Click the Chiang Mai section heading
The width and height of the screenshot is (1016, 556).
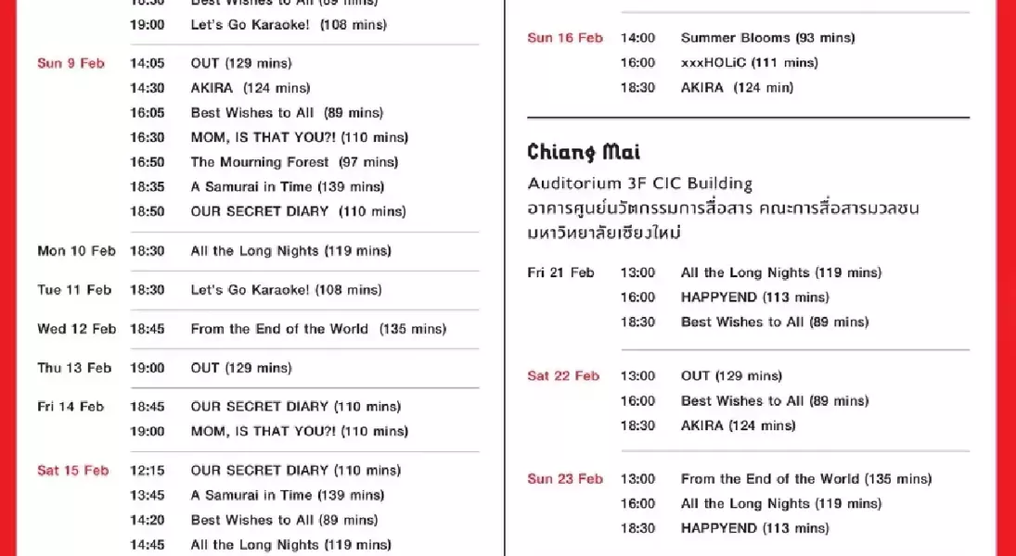pyautogui.click(x=584, y=152)
